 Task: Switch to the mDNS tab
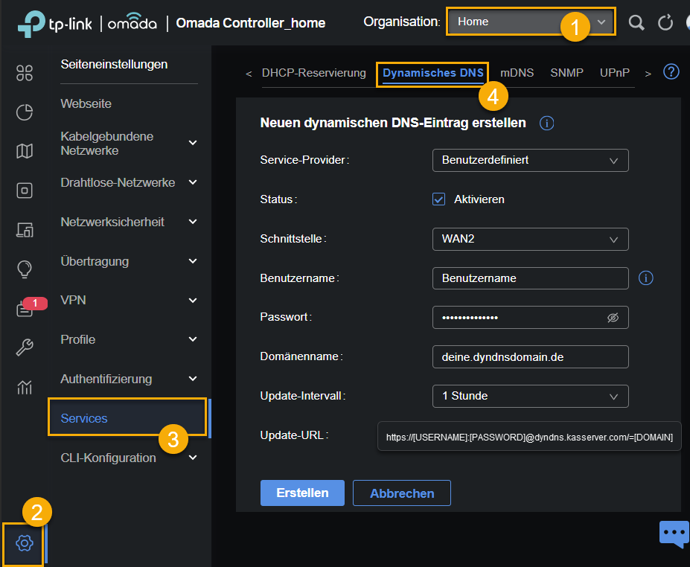[517, 73]
